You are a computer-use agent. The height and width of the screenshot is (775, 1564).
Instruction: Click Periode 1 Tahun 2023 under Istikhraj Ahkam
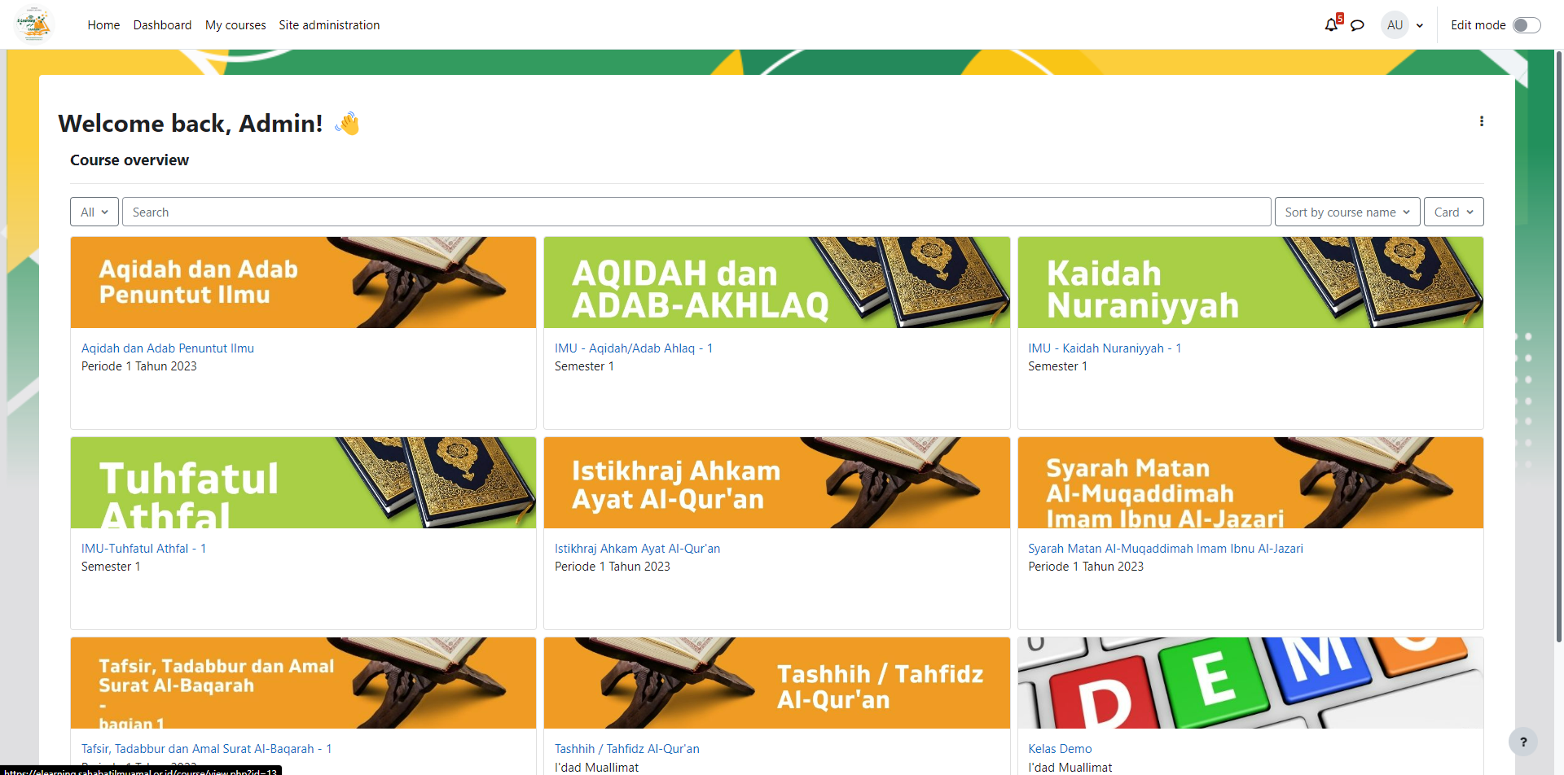[613, 567]
